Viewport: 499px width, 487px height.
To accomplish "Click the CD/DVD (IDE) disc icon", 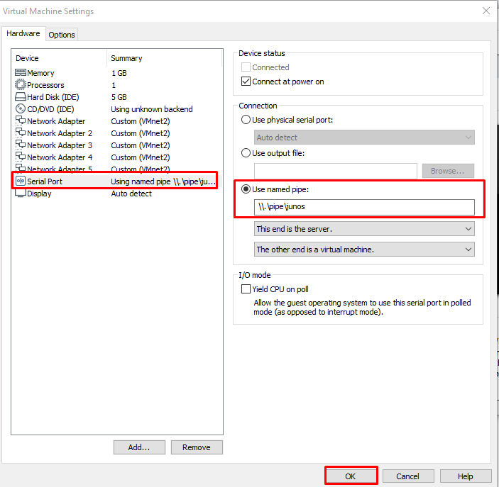I will click(x=21, y=108).
